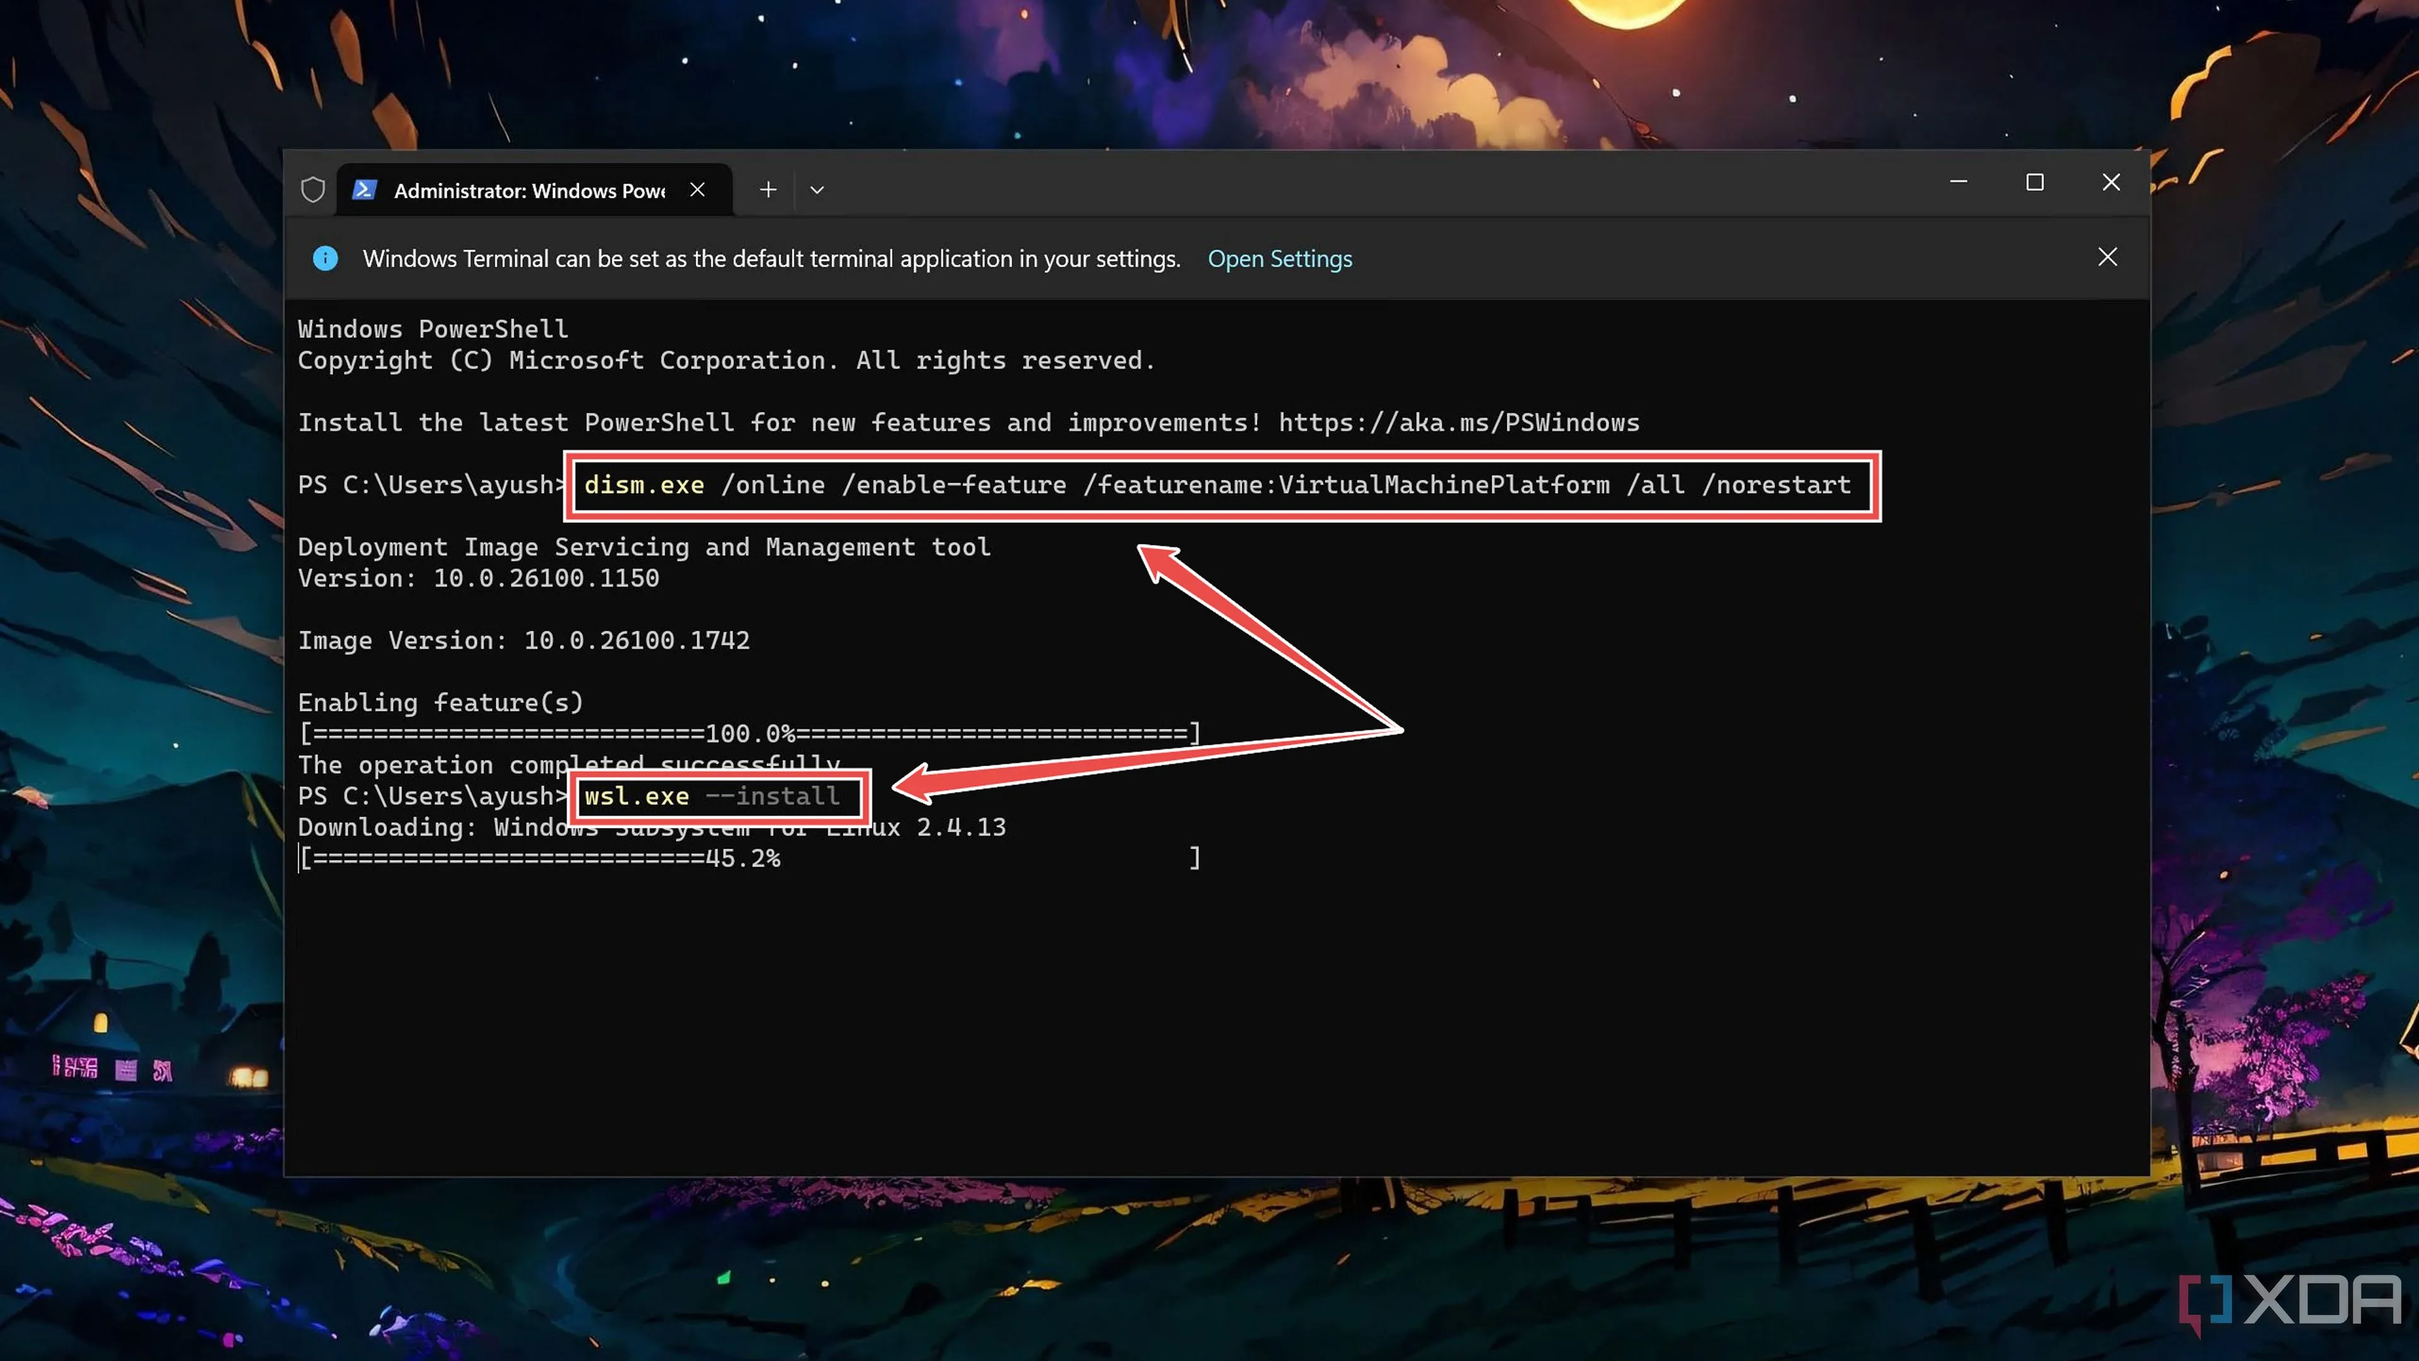Click the 'Version: 10.0.26100.1150' line
2419x1361 pixels.
(478, 578)
